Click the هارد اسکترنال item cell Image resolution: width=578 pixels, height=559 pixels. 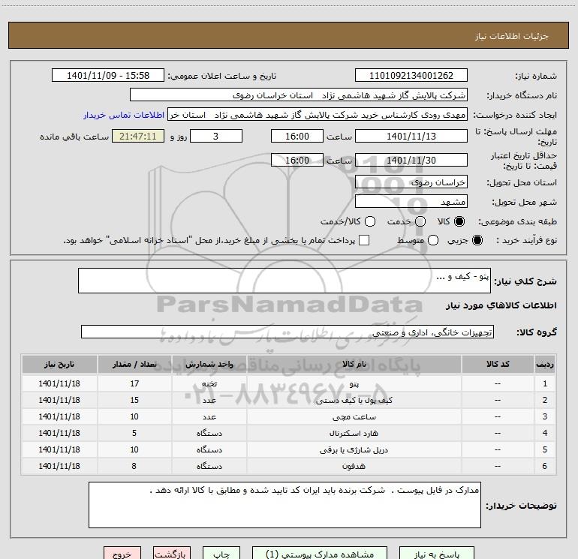pyautogui.click(x=354, y=434)
